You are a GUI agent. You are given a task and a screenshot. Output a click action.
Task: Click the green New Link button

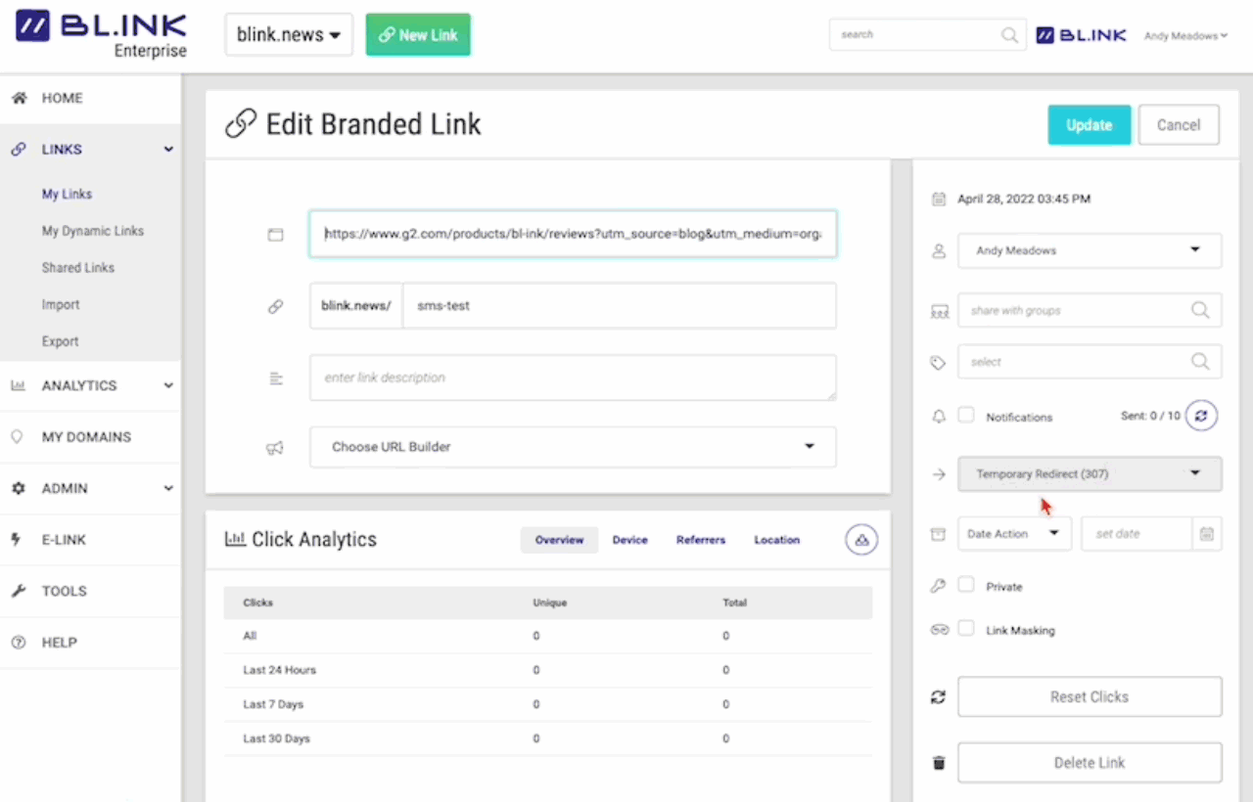[x=418, y=34]
